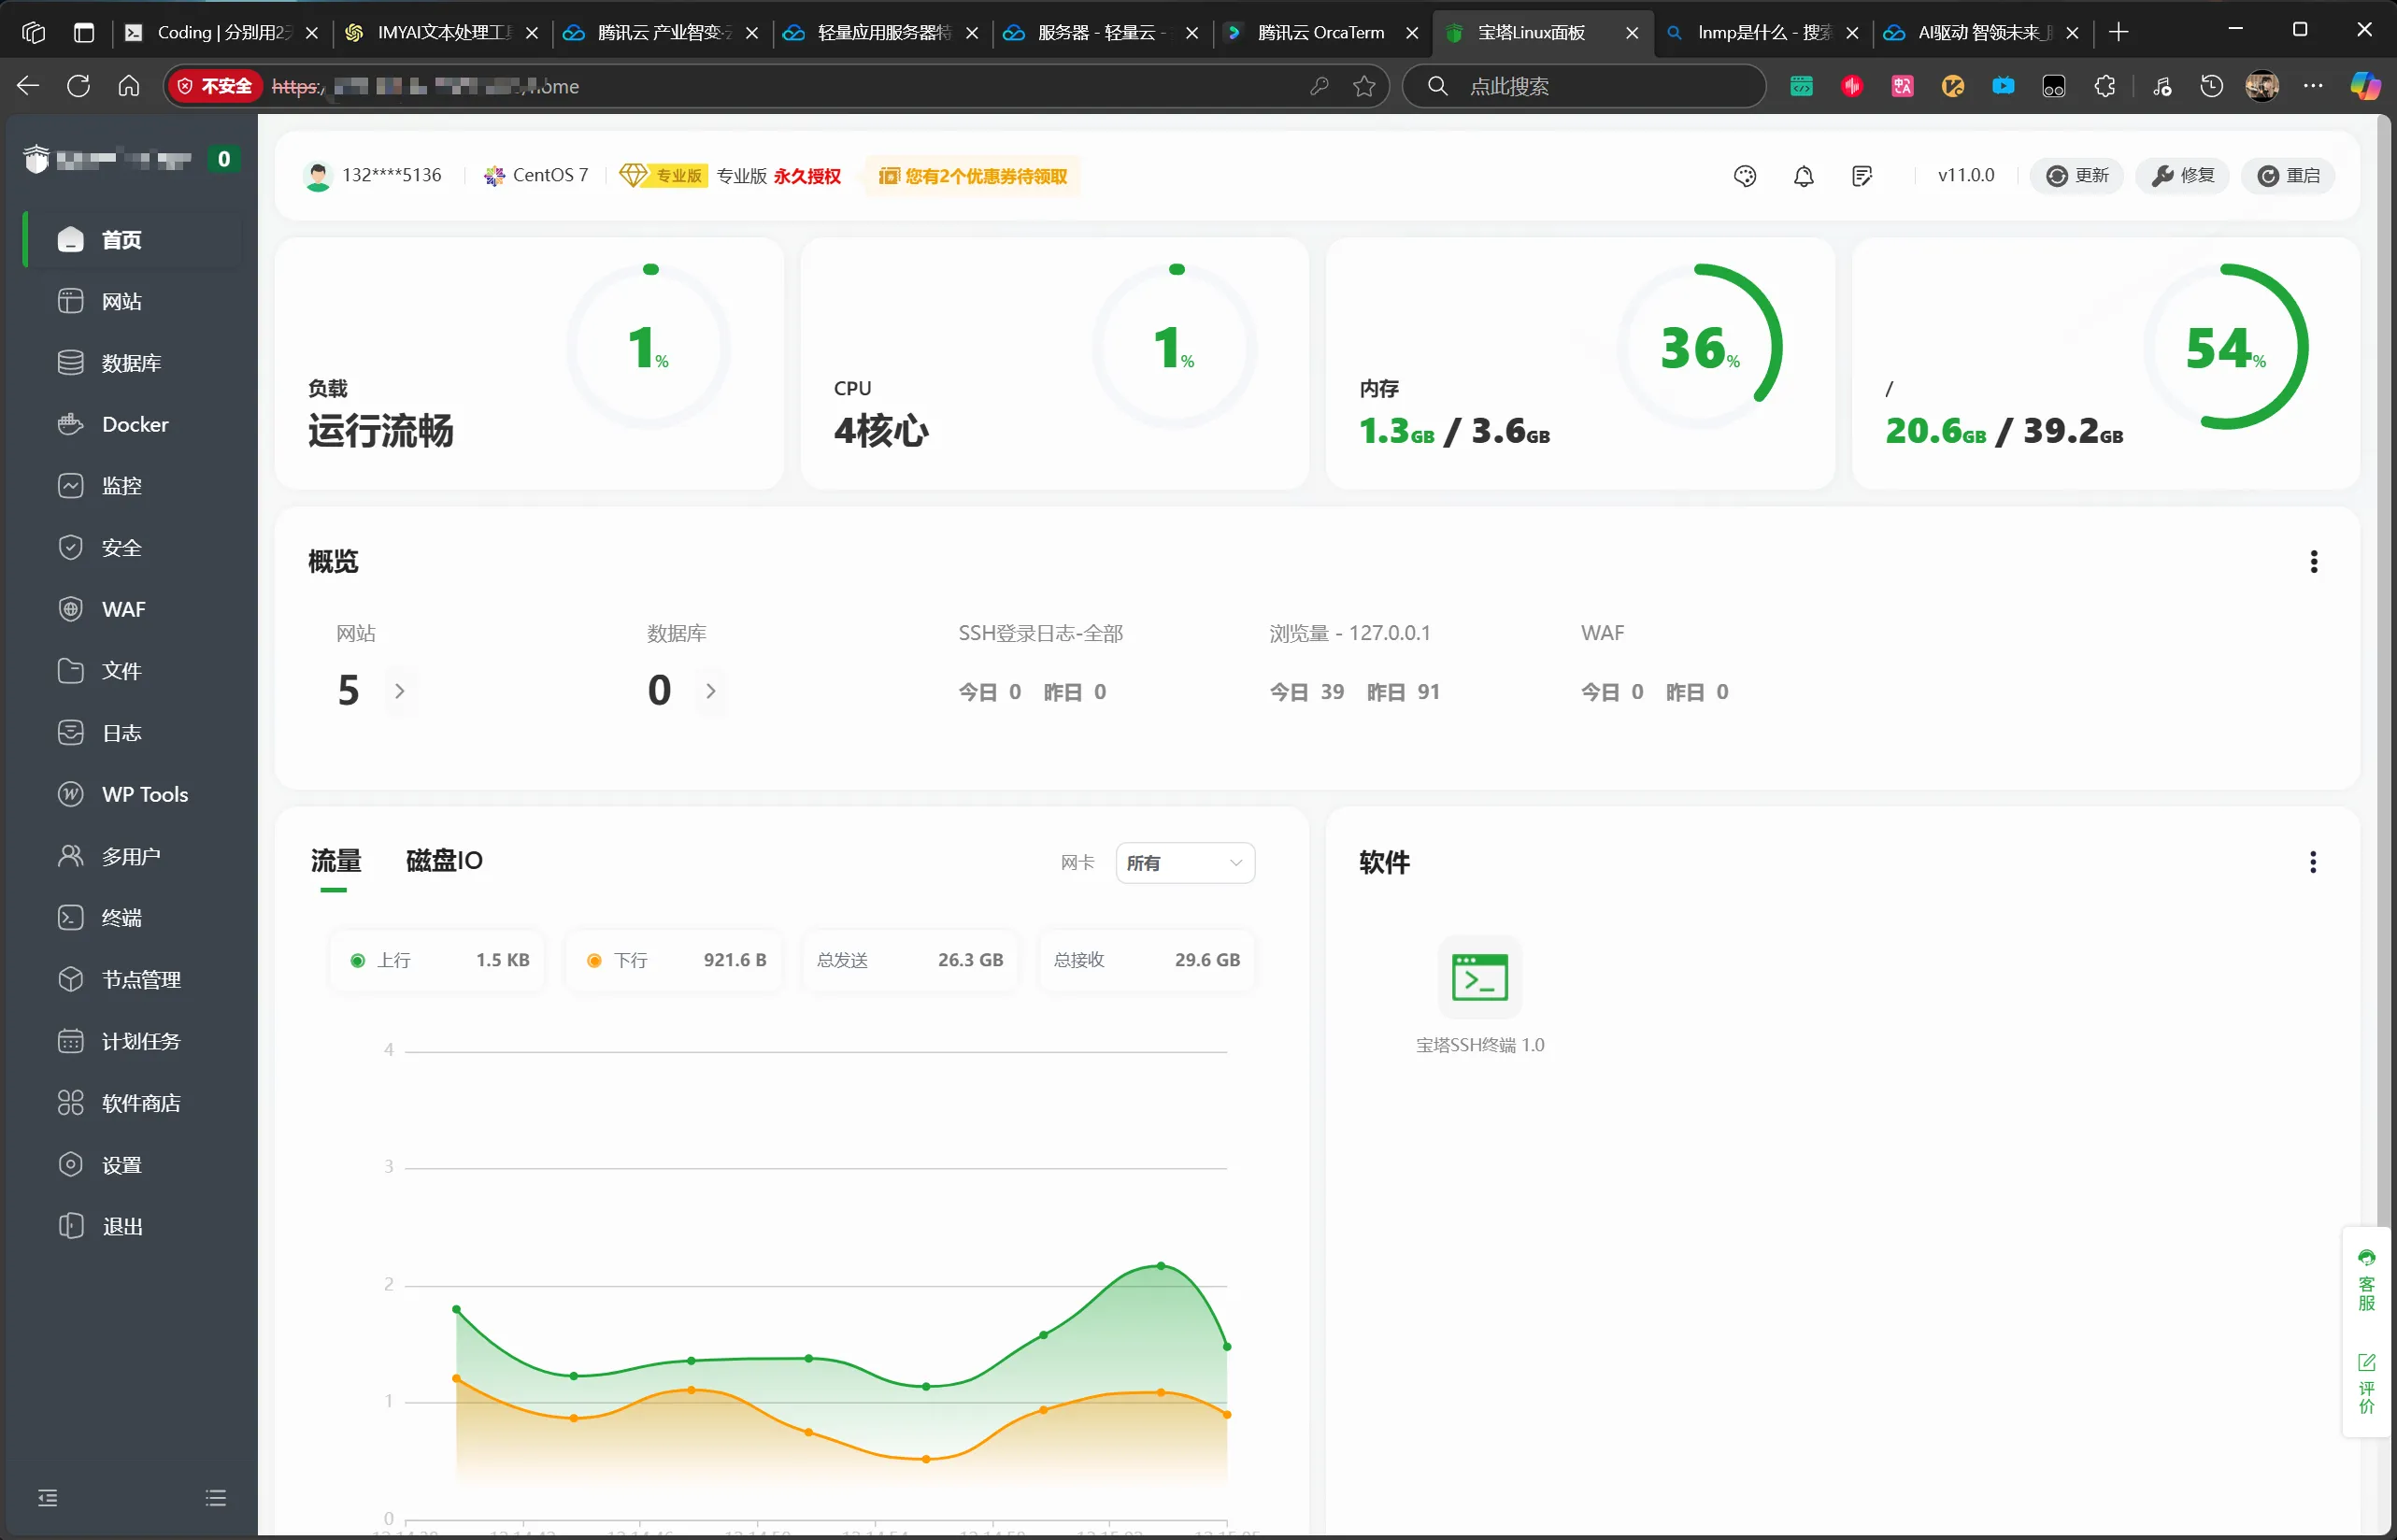2397x1540 pixels.
Task: Open the 多用户 multi-user page
Action: pos(132,856)
